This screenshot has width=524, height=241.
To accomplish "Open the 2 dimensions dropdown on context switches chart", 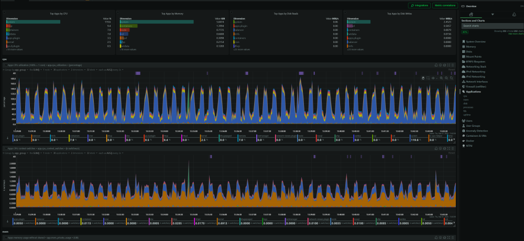I will [78, 153].
